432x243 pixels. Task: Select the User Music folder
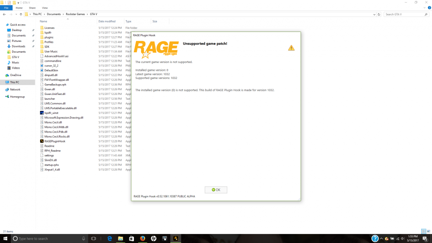coord(51,51)
